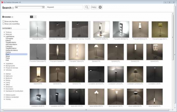
Task: Open the Living category
Action: [8, 83]
